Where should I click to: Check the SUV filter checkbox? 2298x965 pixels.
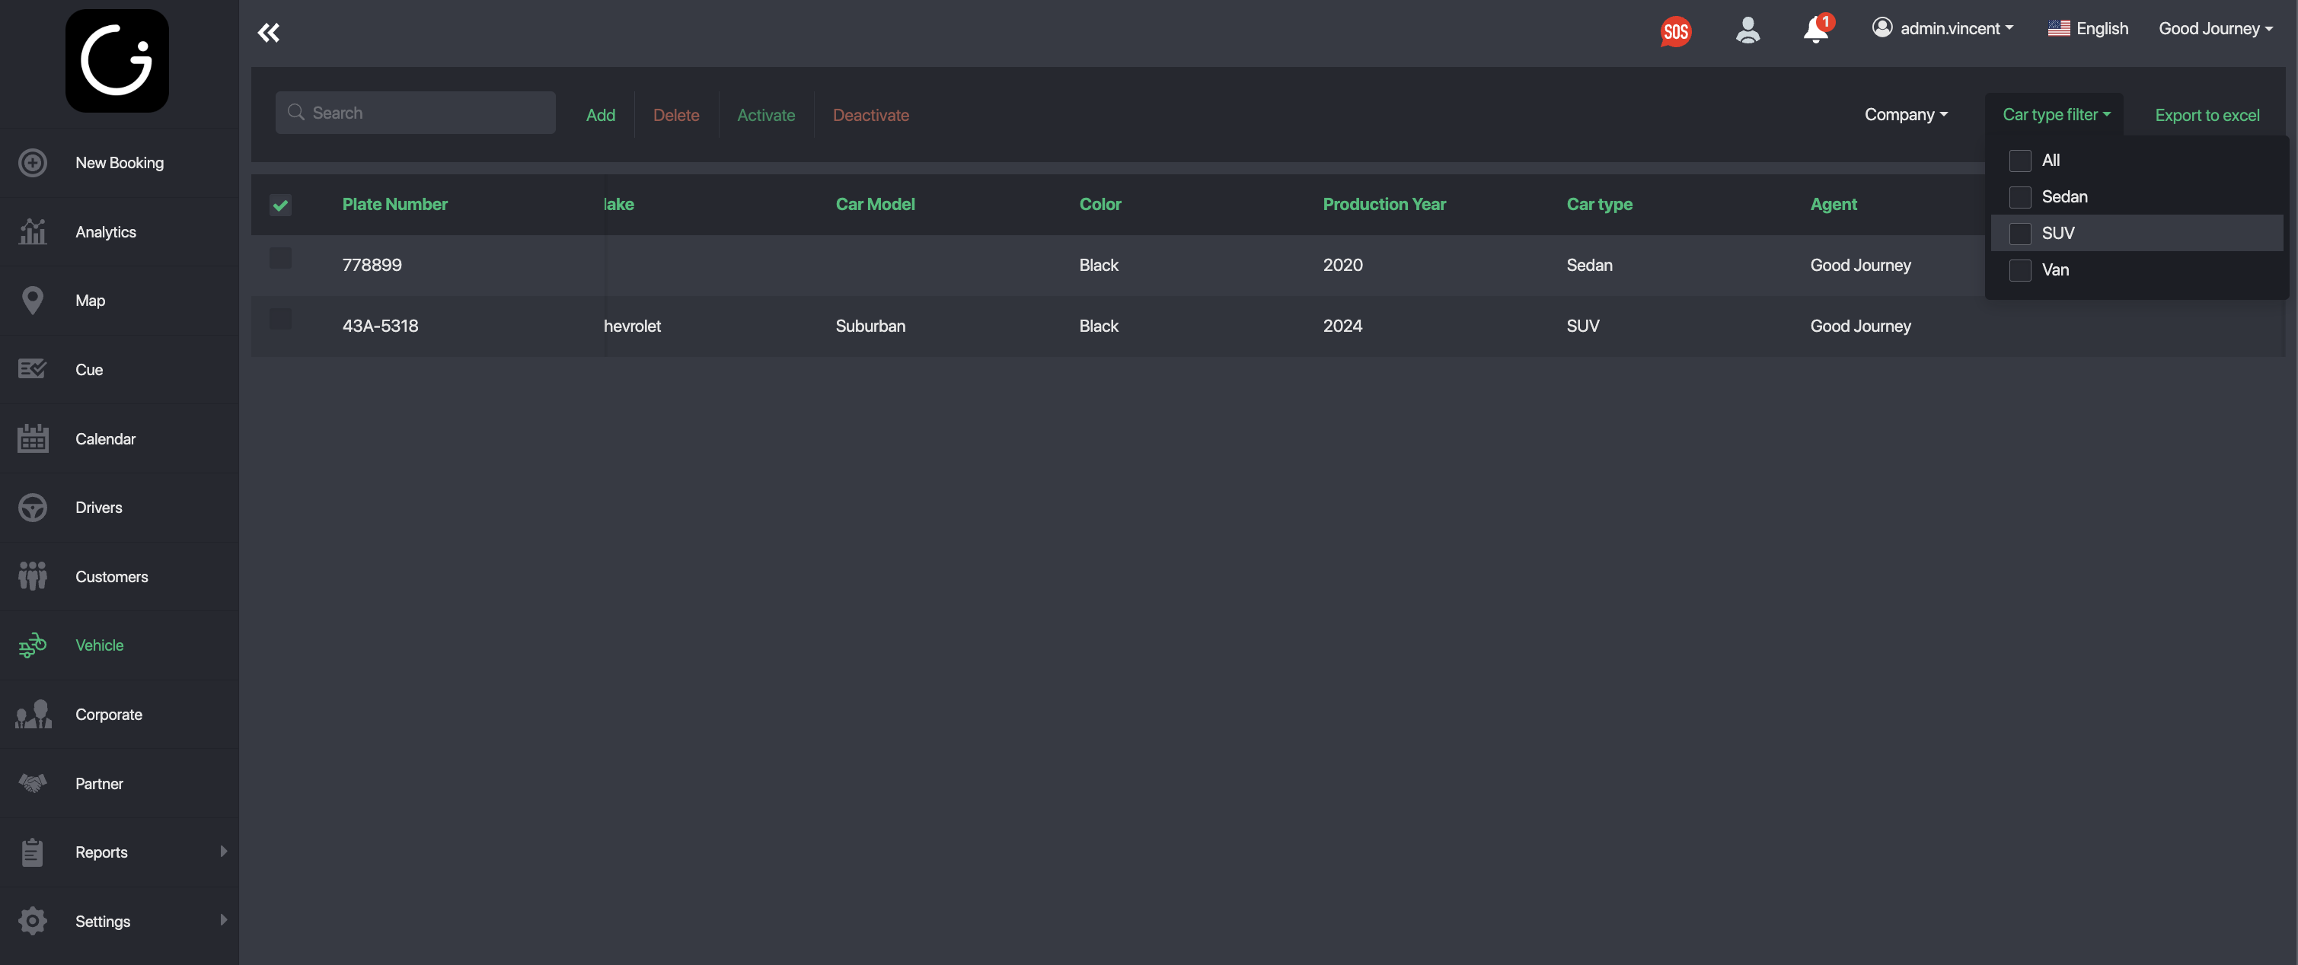pos(2019,234)
